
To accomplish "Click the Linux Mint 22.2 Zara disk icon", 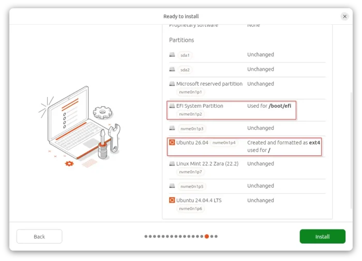I will (x=172, y=164).
